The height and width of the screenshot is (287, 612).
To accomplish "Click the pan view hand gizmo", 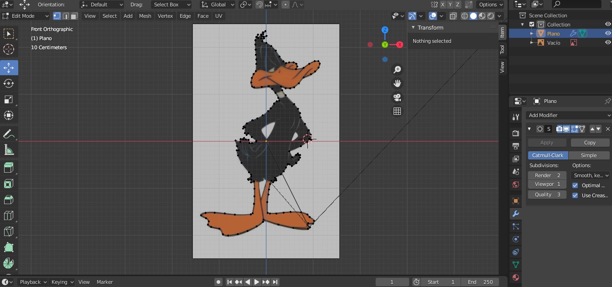I will tap(397, 83).
